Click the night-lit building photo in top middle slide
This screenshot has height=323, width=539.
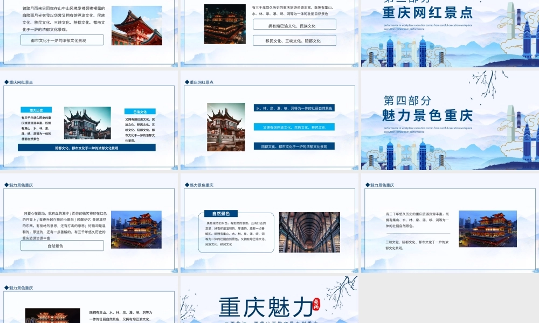point(225,24)
